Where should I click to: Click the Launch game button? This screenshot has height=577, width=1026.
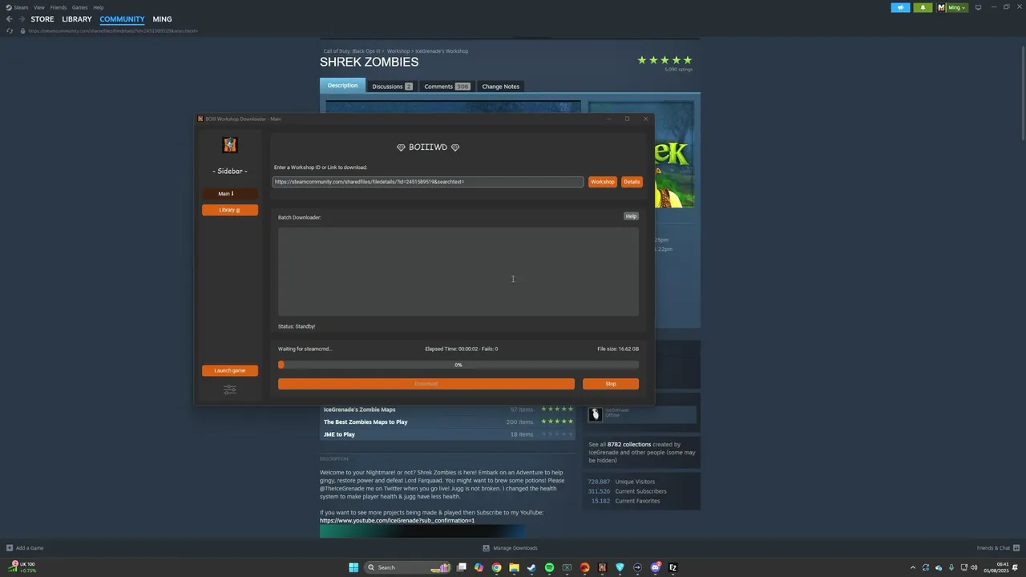pos(230,370)
